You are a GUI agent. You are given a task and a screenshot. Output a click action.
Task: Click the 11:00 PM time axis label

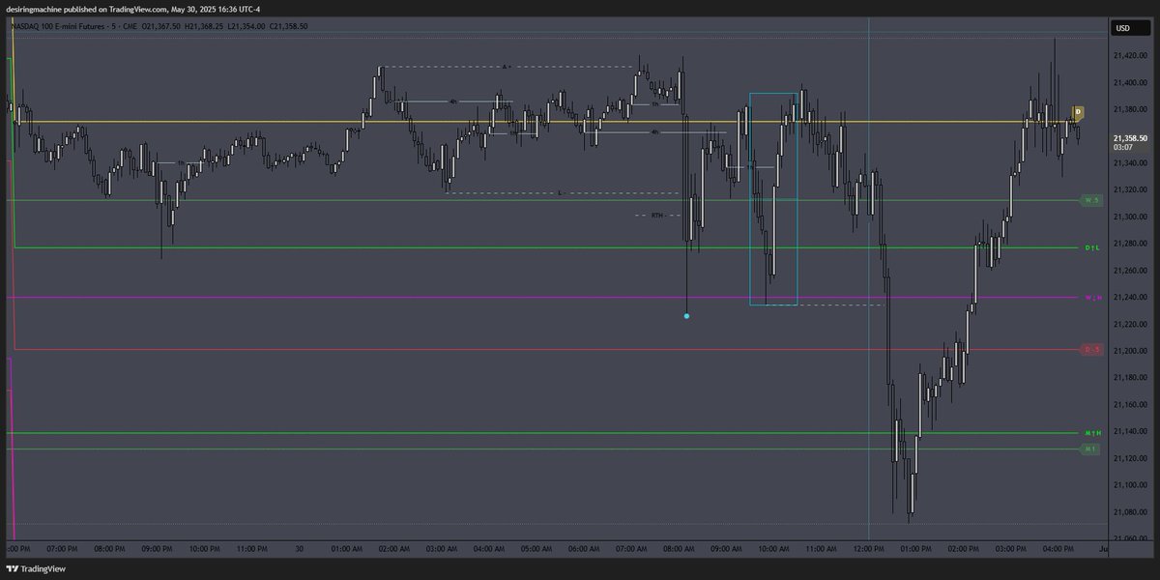[x=252, y=549]
